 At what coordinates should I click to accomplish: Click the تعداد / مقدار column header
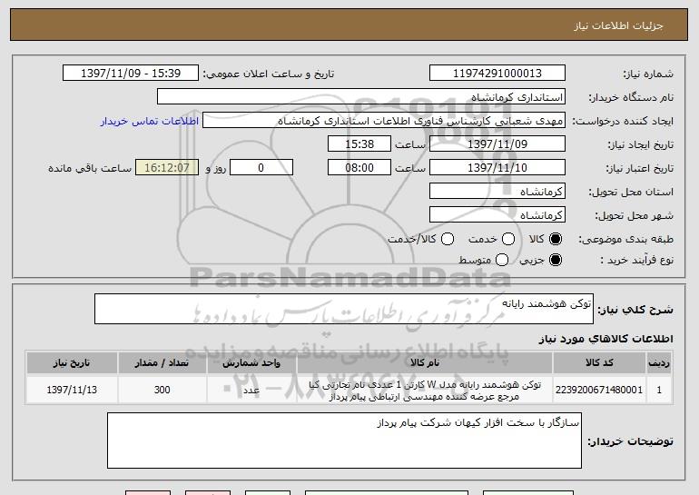pyautogui.click(x=162, y=362)
